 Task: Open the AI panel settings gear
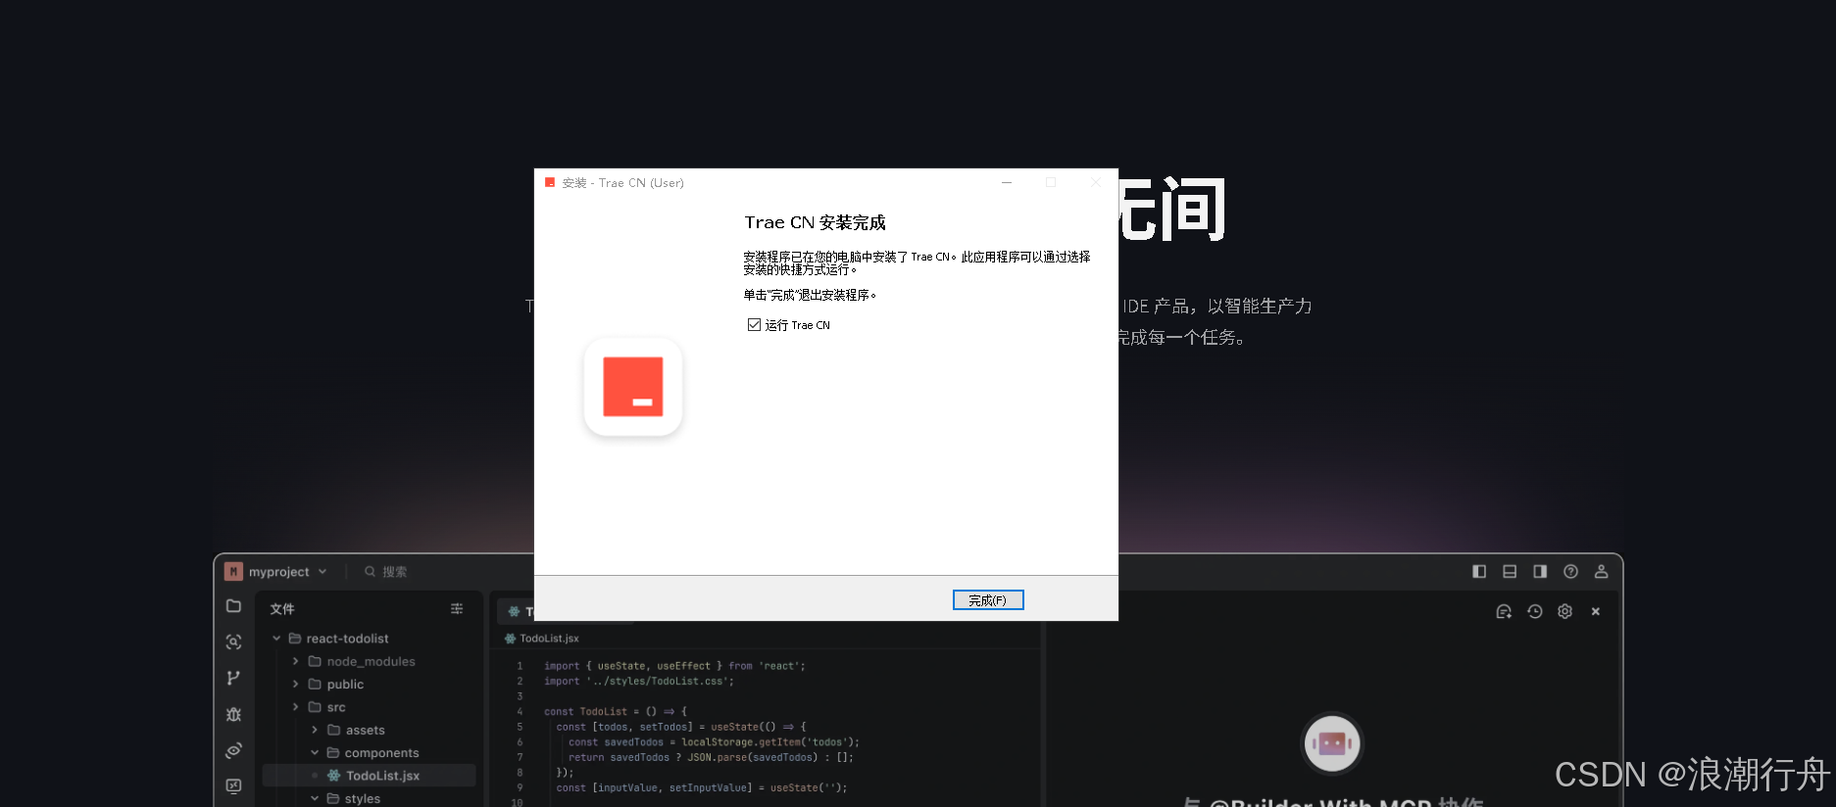[x=1565, y=612]
